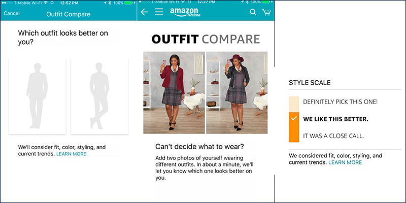Select the red blazer outfit photo
Image resolution: width=406 pixels, height=203 pixels.
click(174, 92)
